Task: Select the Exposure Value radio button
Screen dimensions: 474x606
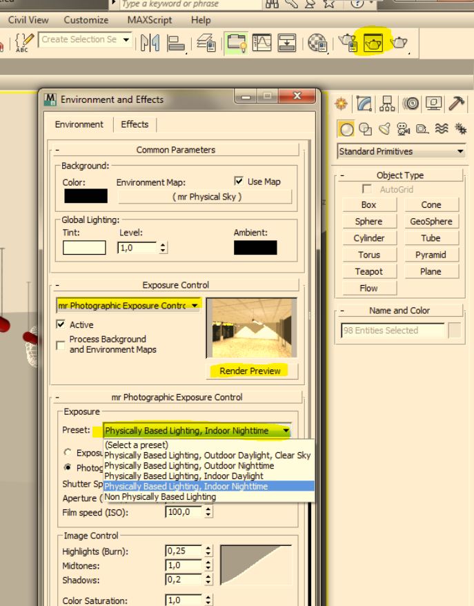Action: coord(68,452)
